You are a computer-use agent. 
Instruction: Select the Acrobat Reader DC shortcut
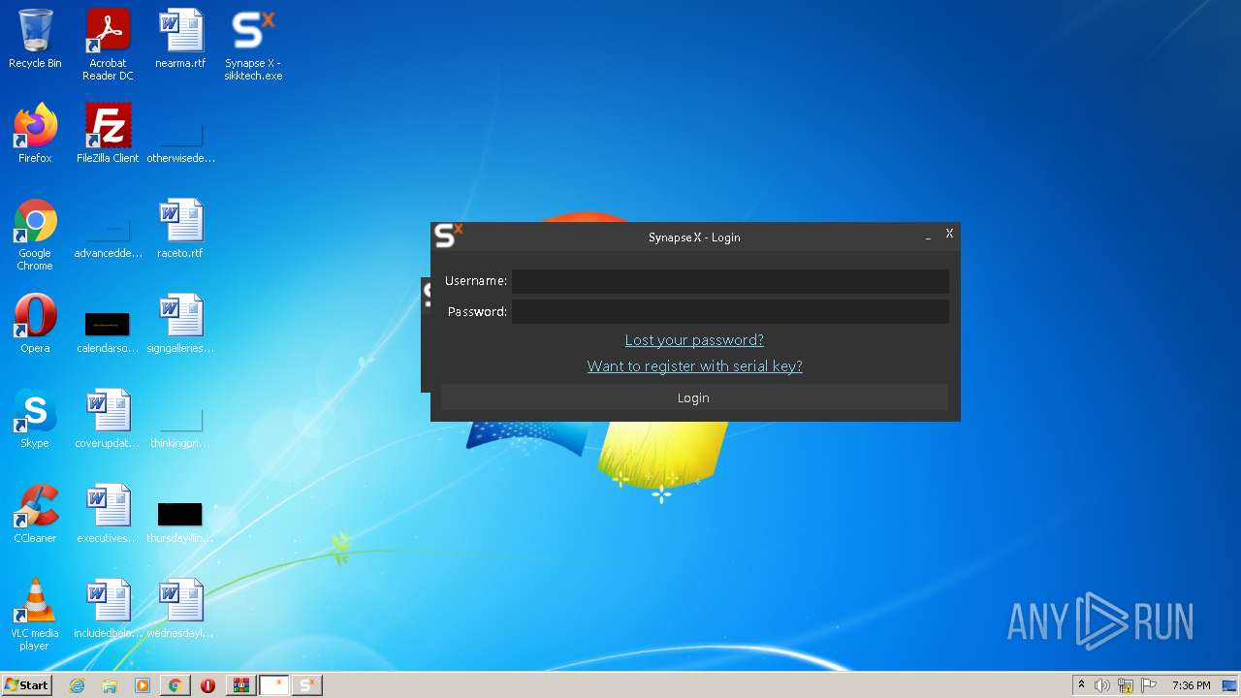pos(108,45)
